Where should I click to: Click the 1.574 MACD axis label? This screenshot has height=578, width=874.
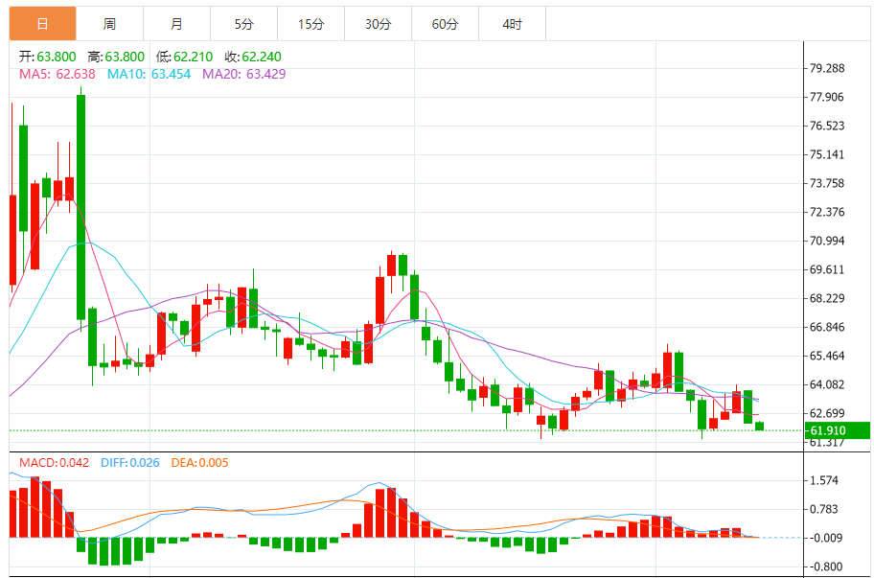coord(824,480)
